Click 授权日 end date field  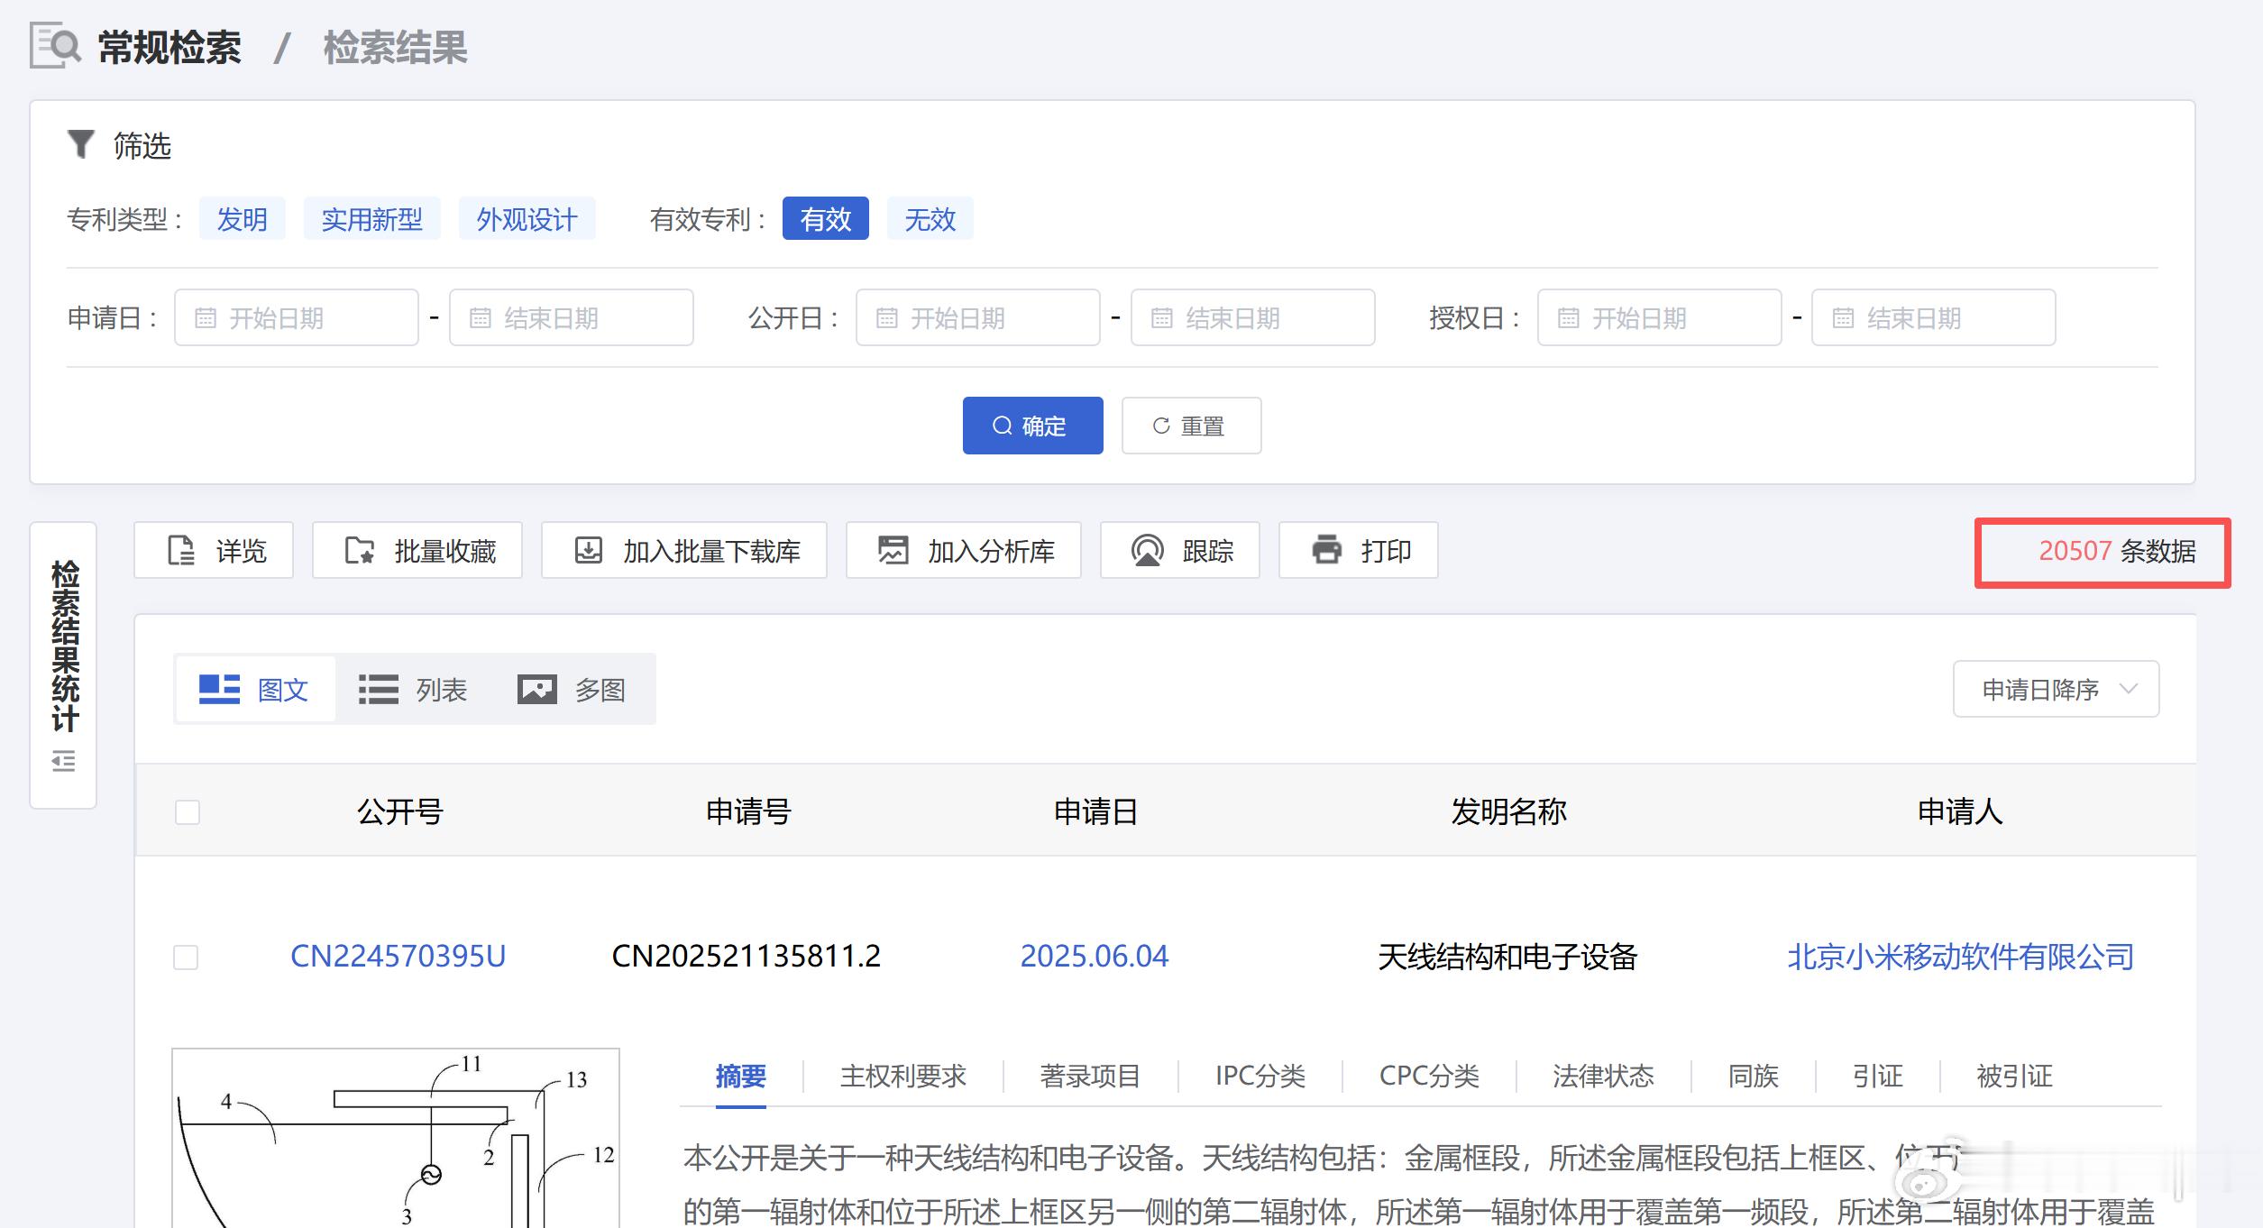pyautogui.click(x=1934, y=317)
